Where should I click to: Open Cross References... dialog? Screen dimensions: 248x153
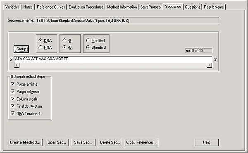click(141, 142)
